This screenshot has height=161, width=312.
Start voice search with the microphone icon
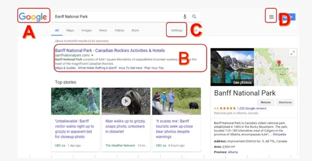pos(185,17)
